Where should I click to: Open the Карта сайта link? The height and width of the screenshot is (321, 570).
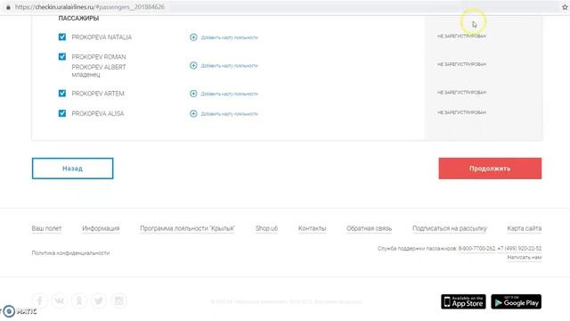(525, 228)
